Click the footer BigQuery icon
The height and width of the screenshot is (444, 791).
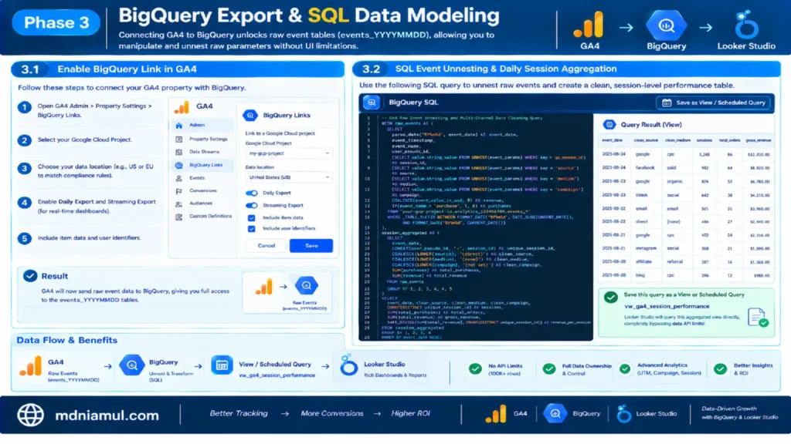coord(555,414)
